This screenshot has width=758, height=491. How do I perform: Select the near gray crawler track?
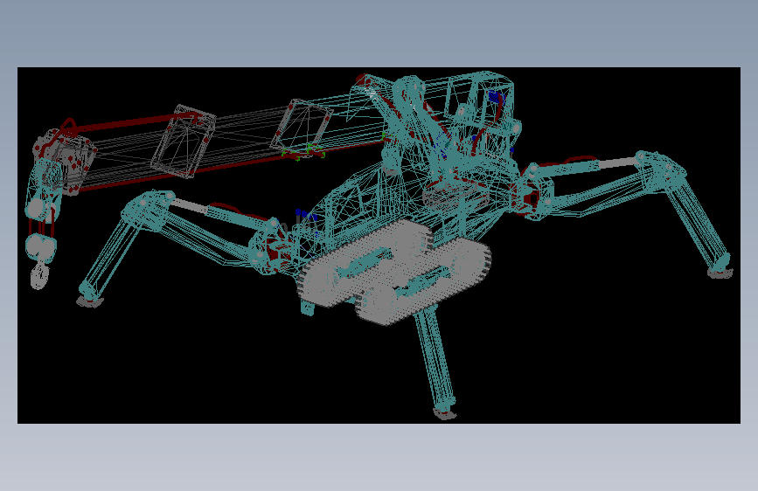(422, 280)
